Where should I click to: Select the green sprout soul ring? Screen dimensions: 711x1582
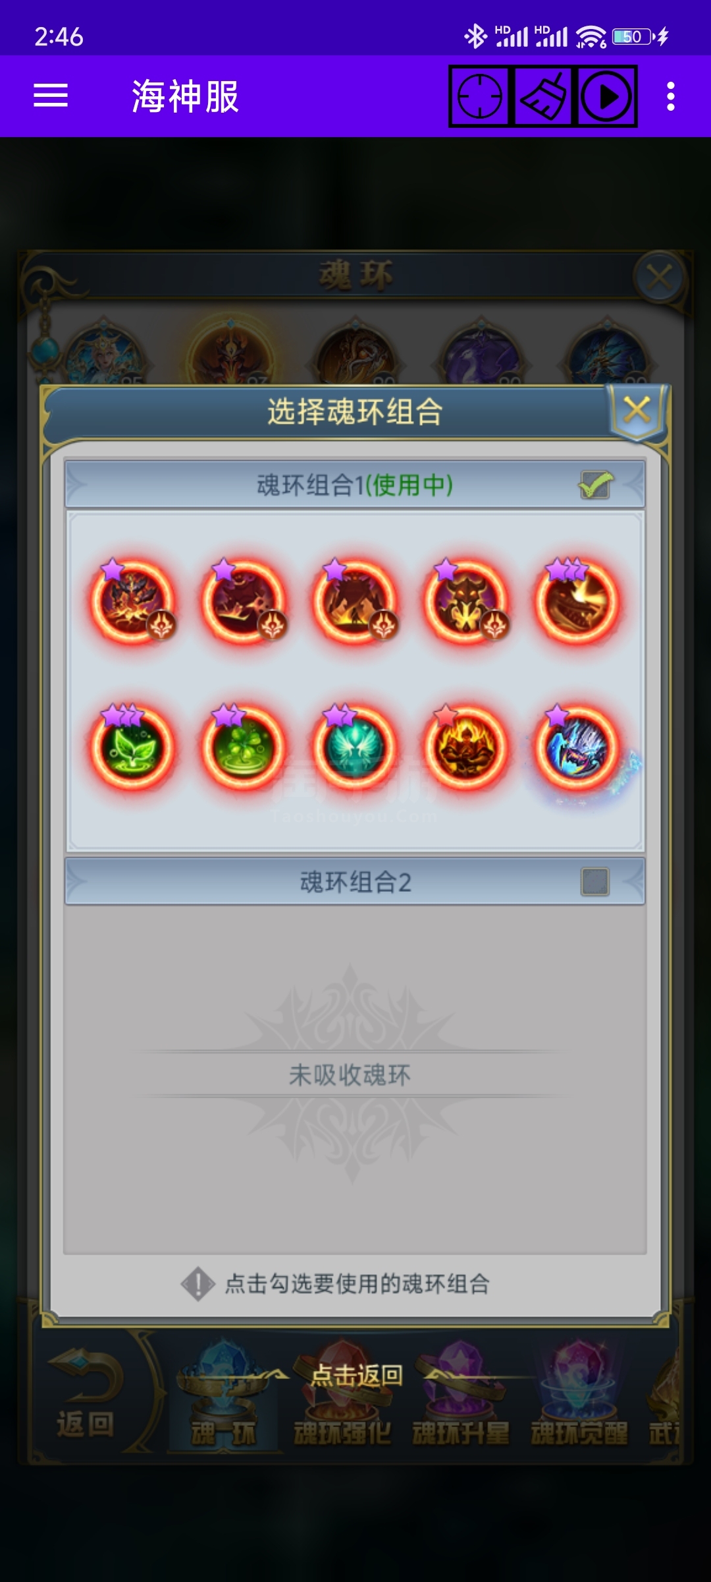pyautogui.click(x=132, y=747)
